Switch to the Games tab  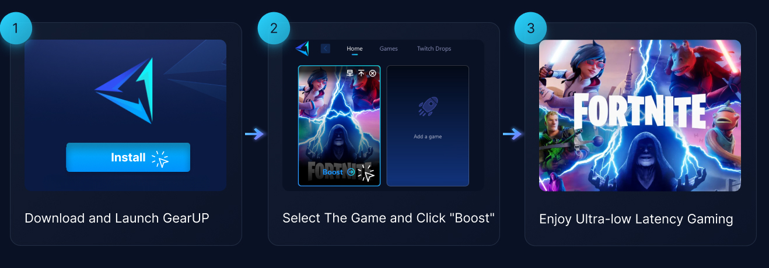[x=389, y=48]
